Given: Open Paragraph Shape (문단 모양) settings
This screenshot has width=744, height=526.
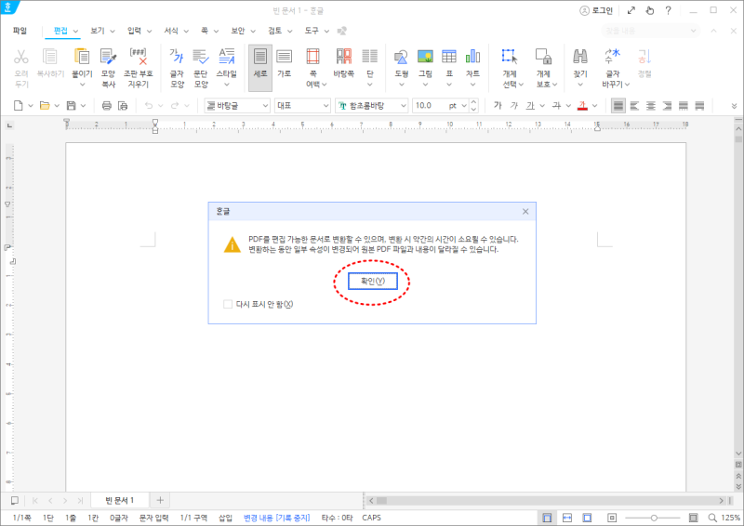Looking at the screenshot, I should pos(201,57).
